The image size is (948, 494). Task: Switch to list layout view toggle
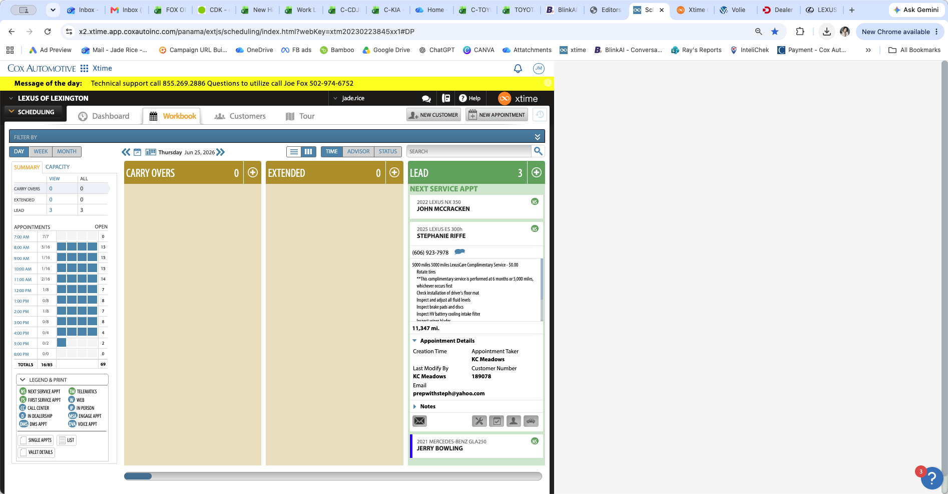click(x=294, y=151)
